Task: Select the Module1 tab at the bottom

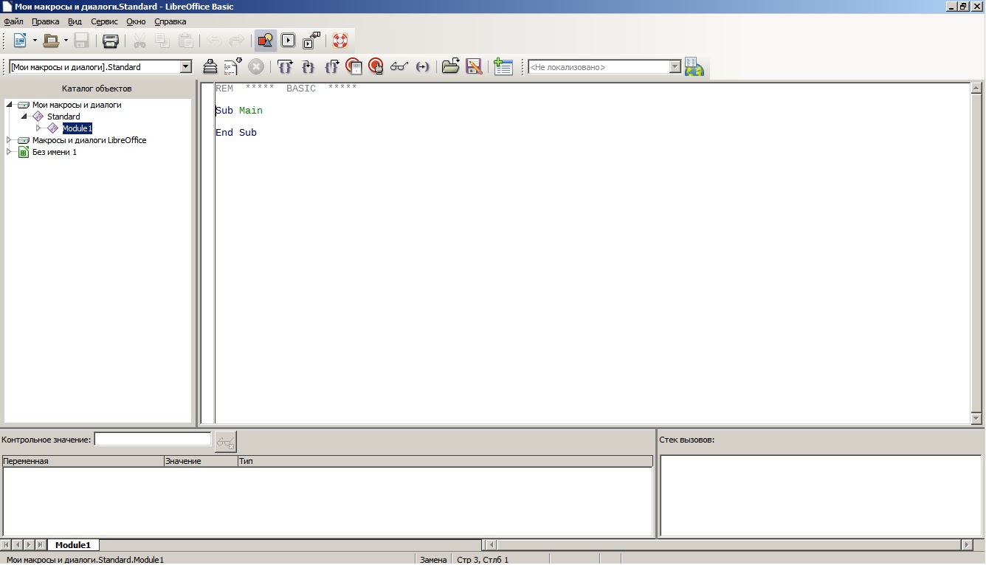Action: [x=73, y=544]
